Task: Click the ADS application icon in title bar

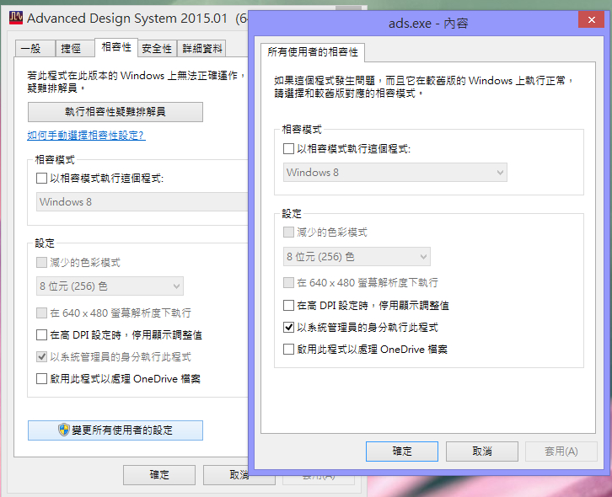Action: 16,18
